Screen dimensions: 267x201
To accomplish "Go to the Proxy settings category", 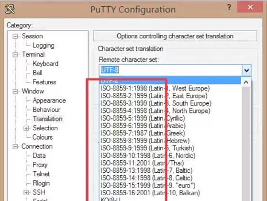I will point(40,165).
